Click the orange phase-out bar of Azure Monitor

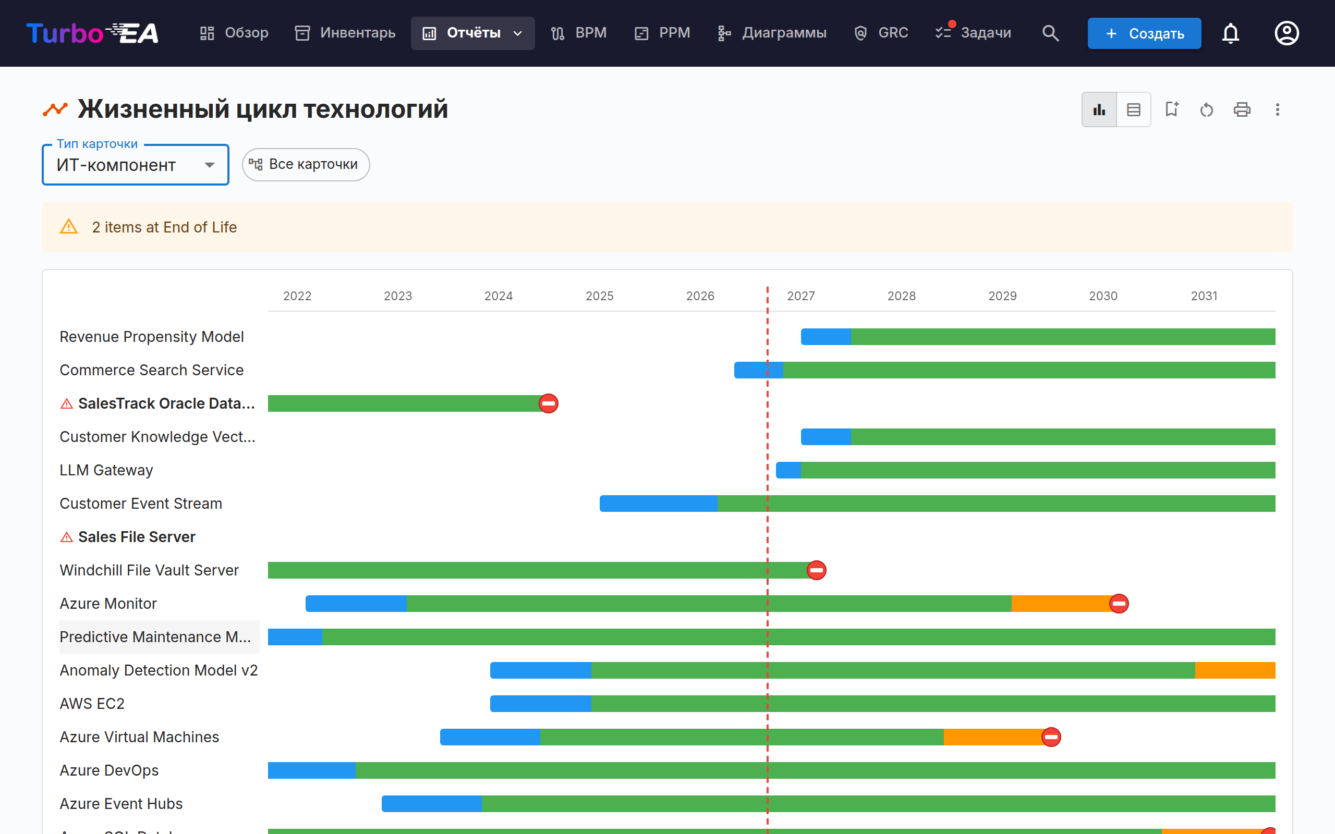click(1060, 604)
